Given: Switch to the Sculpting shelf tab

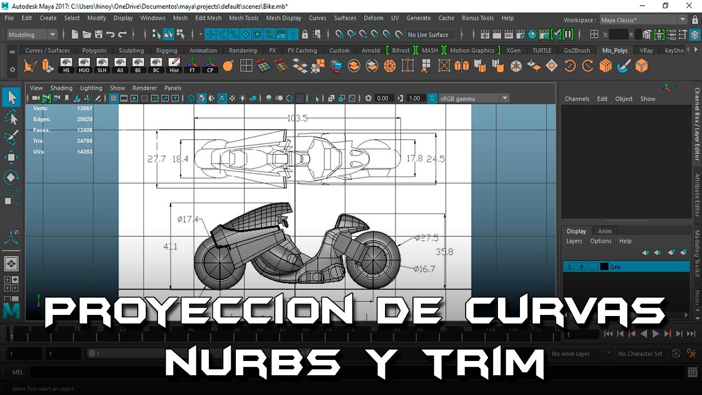Looking at the screenshot, I should [131, 50].
